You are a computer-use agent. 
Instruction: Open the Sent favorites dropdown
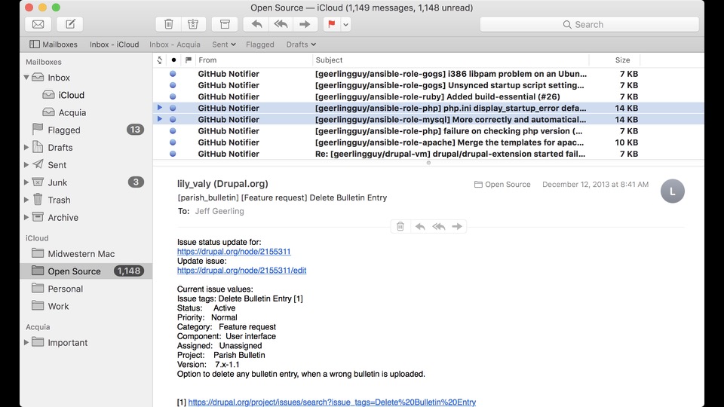click(x=224, y=44)
